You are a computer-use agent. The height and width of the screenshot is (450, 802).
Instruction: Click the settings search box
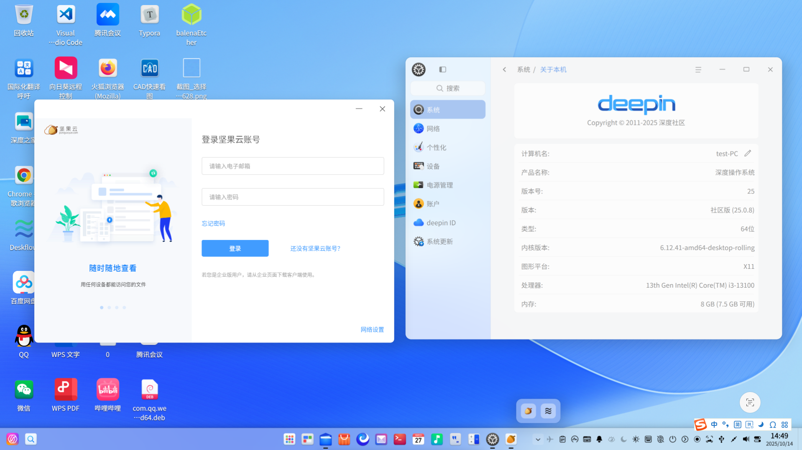pyautogui.click(x=447, y=88)
